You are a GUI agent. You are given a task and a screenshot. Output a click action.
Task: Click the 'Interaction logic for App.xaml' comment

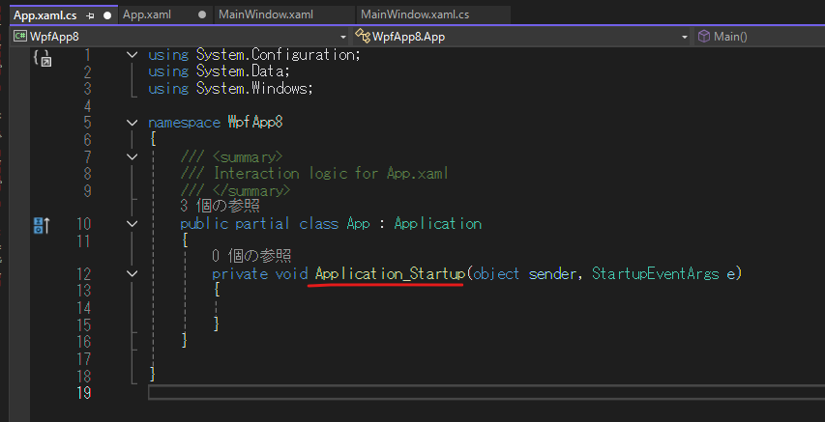tap(331, 174)
